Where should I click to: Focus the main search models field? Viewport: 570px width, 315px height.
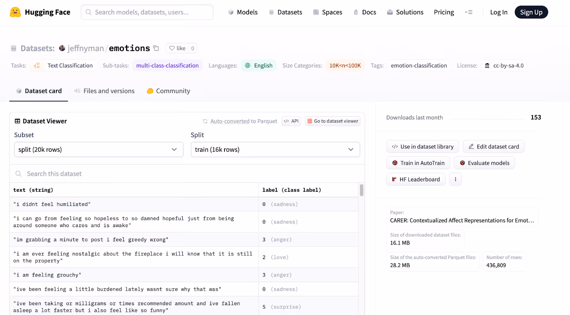click(147, 12)
